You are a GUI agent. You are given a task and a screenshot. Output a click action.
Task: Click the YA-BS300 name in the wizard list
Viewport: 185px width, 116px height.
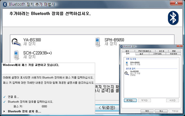pos(32,40)
